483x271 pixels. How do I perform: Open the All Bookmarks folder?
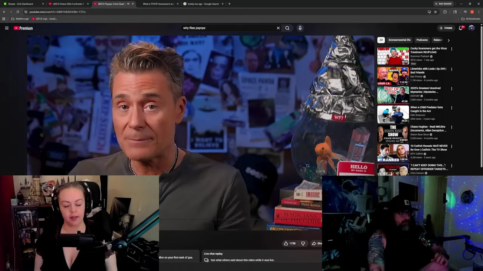(471, 19)
